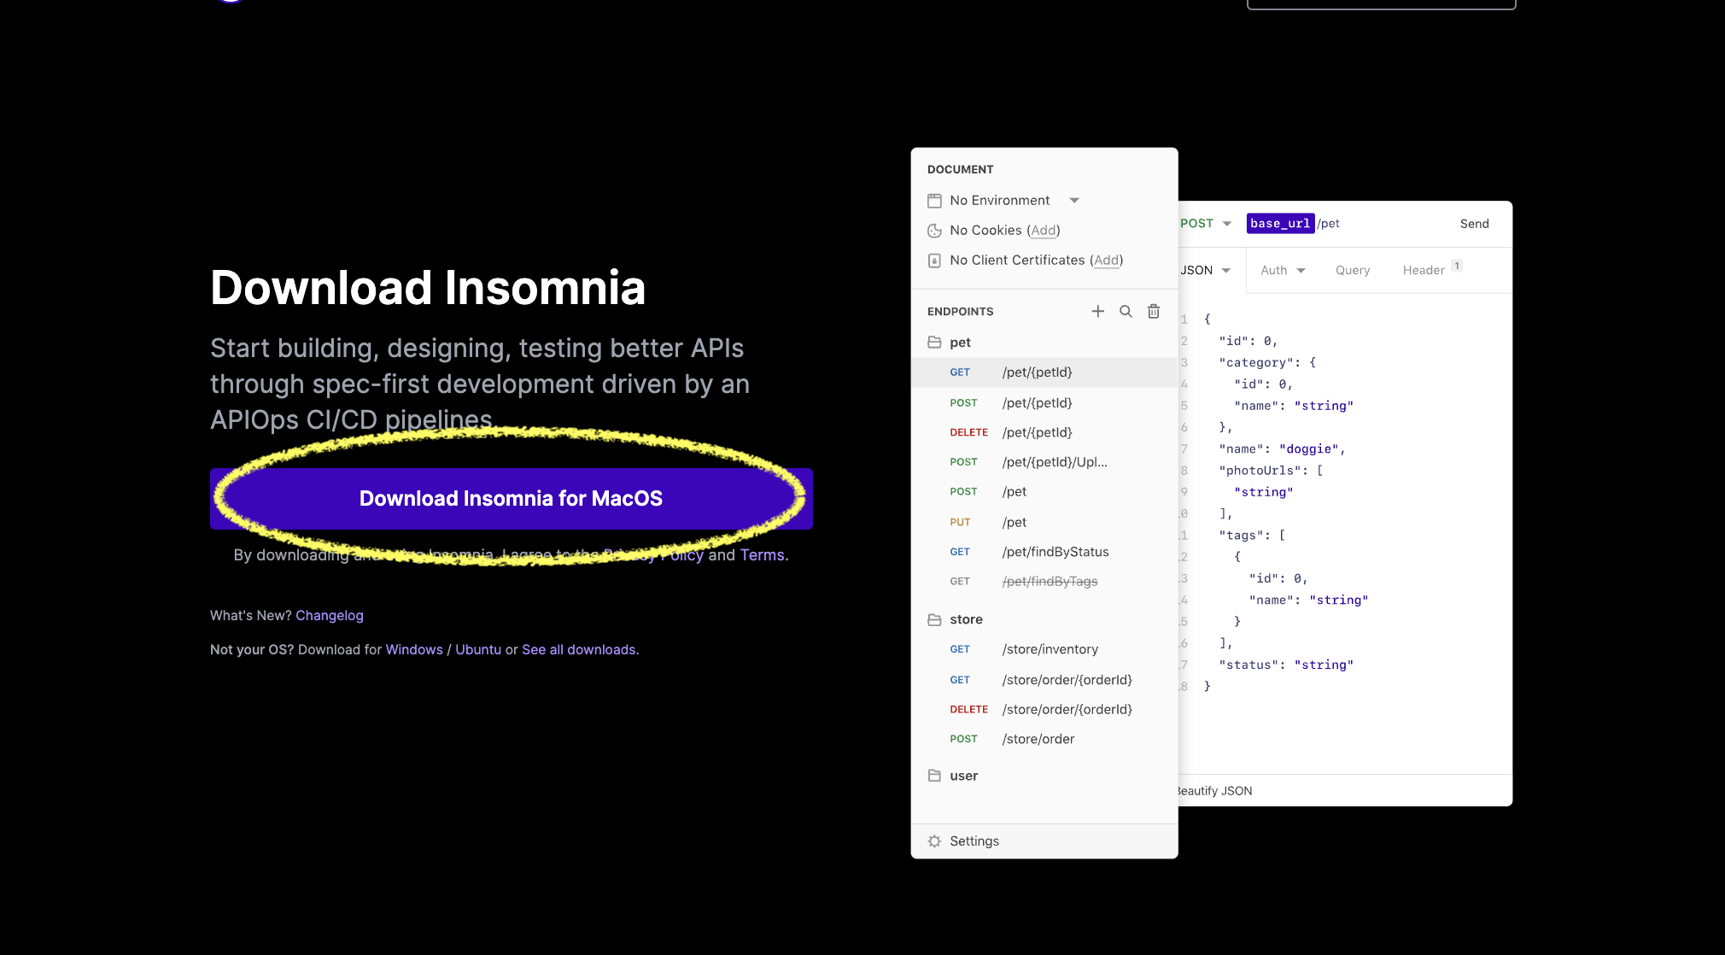The image size is (1725, 955).
Task: Add a new endpoint with the plus icon
Action: (x=1098, y=311)
